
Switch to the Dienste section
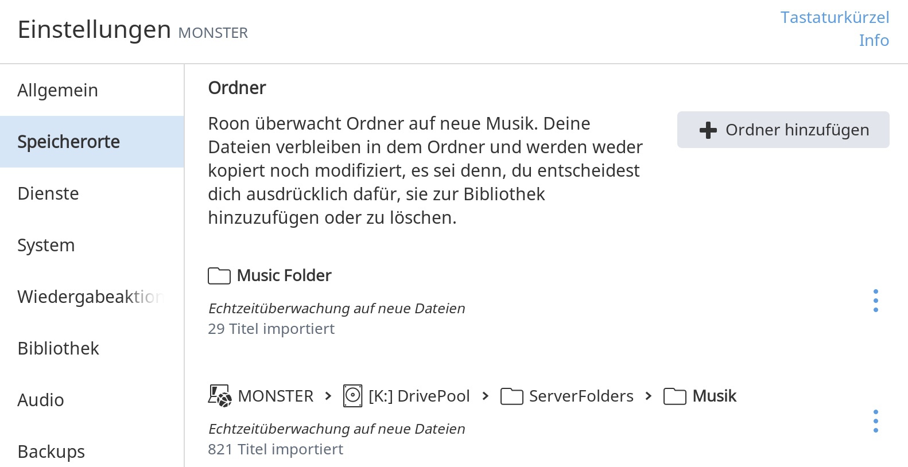(48, 193)
